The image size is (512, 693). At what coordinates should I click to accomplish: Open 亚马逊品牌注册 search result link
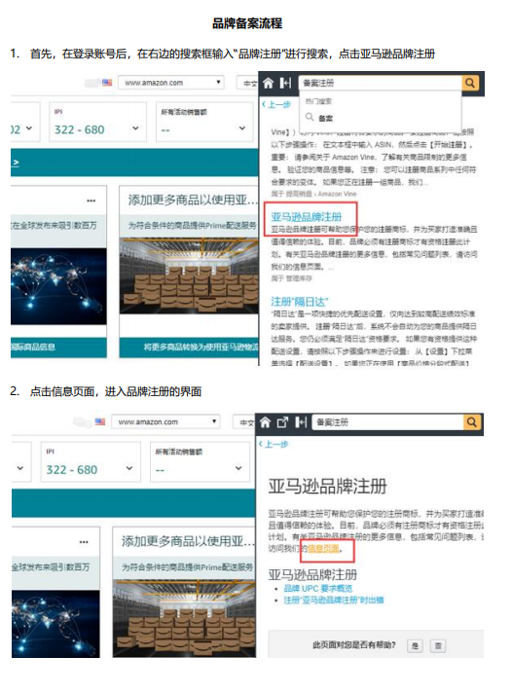(307, 216)
